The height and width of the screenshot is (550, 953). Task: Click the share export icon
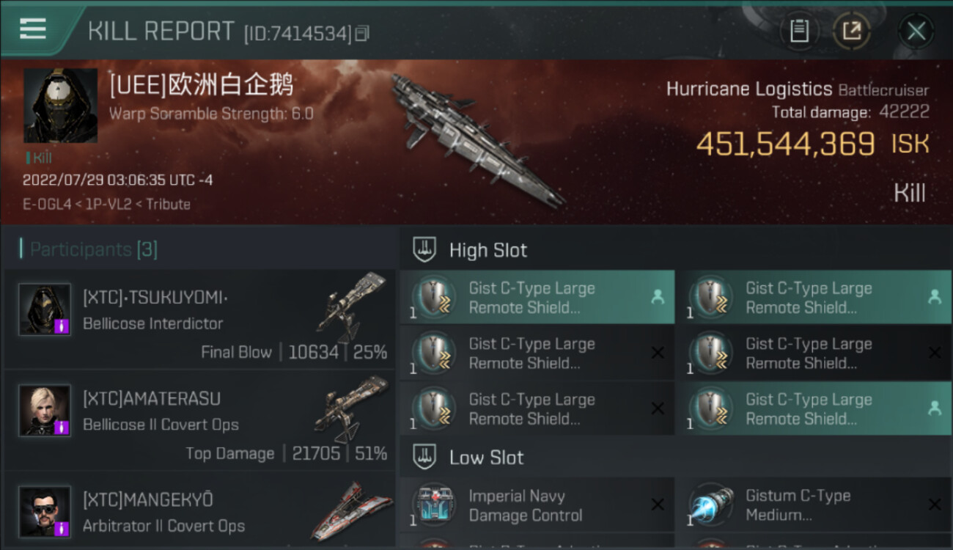coord(851,31)
